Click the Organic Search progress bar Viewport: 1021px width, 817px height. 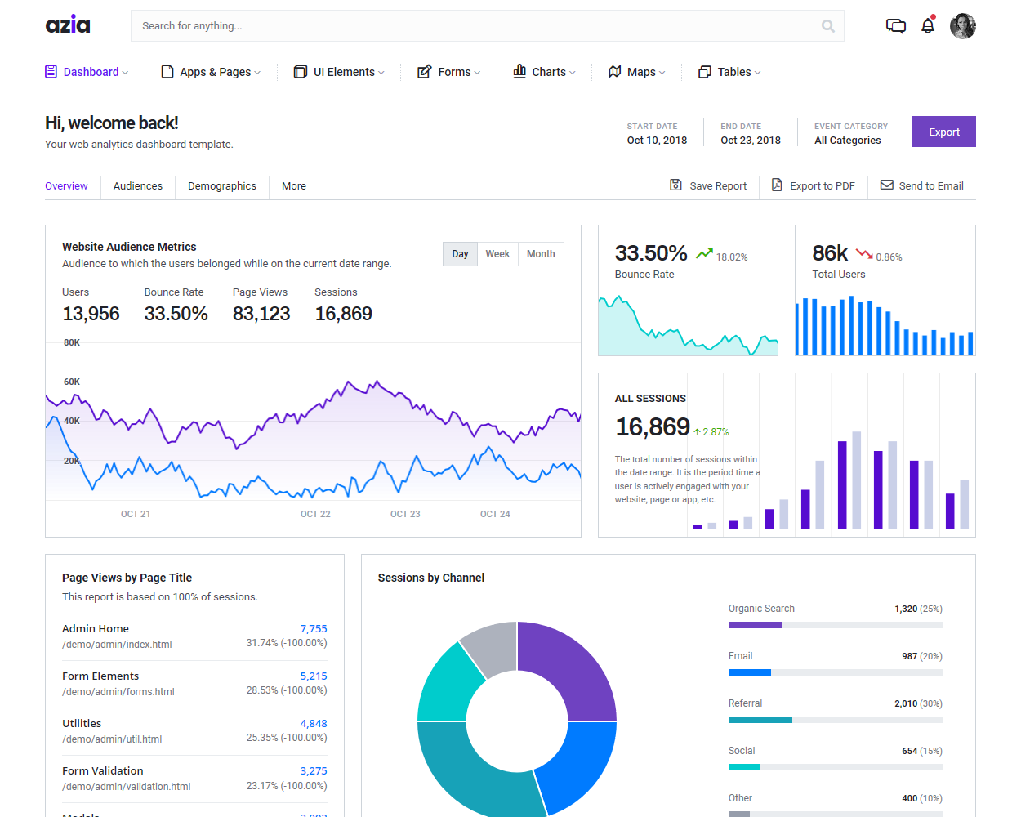tap(835, 625)
